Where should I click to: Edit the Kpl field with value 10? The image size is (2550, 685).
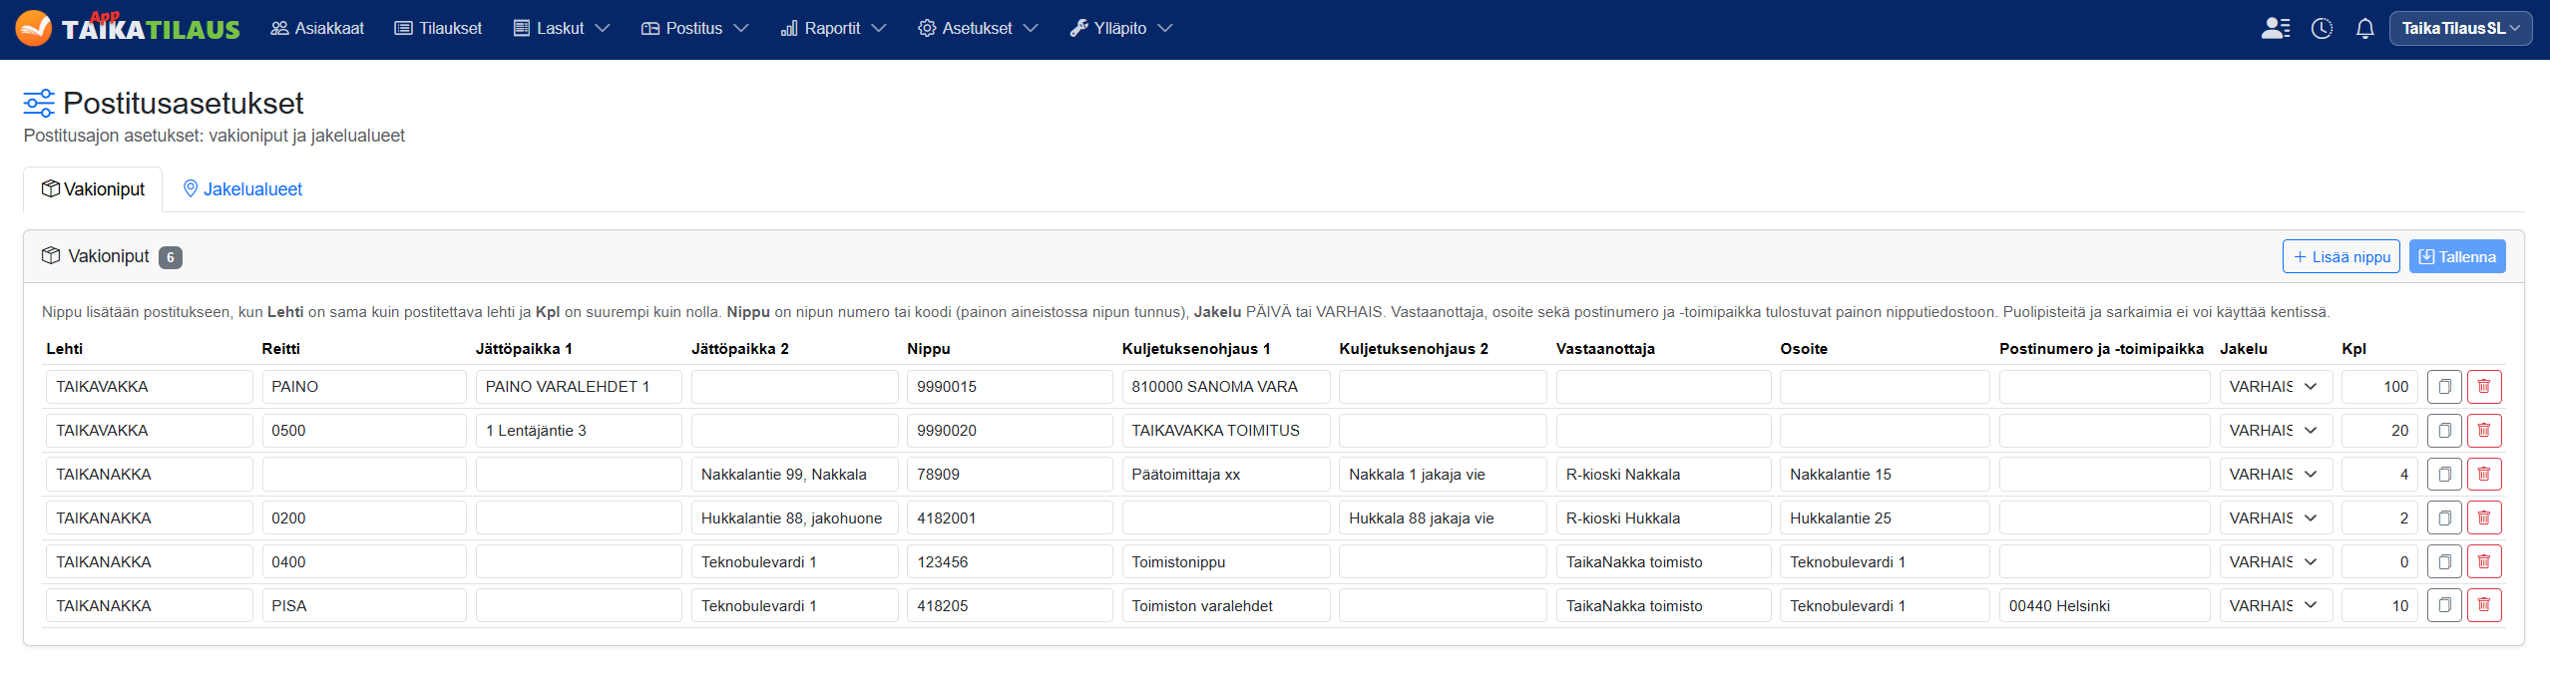pos(2379,605)
